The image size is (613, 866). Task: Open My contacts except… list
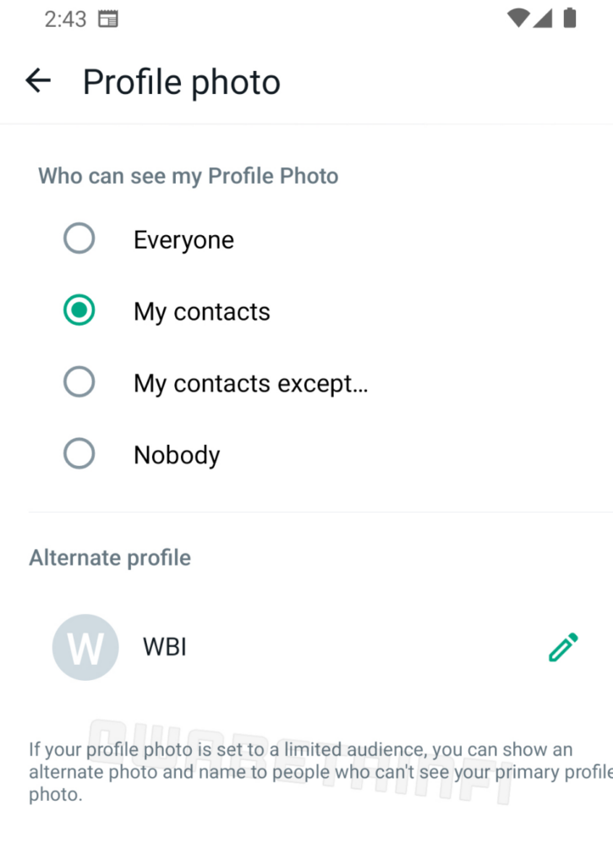click(251, 384)
